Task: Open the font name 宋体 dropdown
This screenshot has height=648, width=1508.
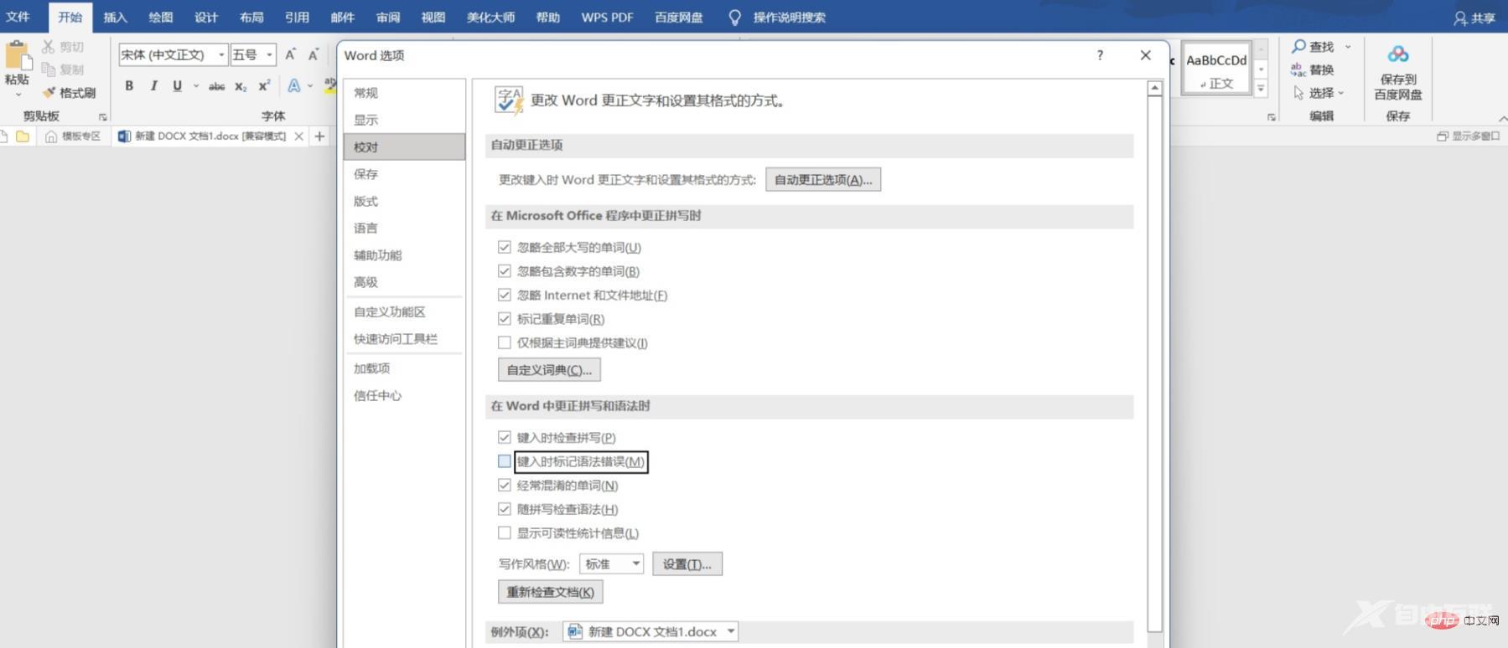Action: tap(221, 55)
